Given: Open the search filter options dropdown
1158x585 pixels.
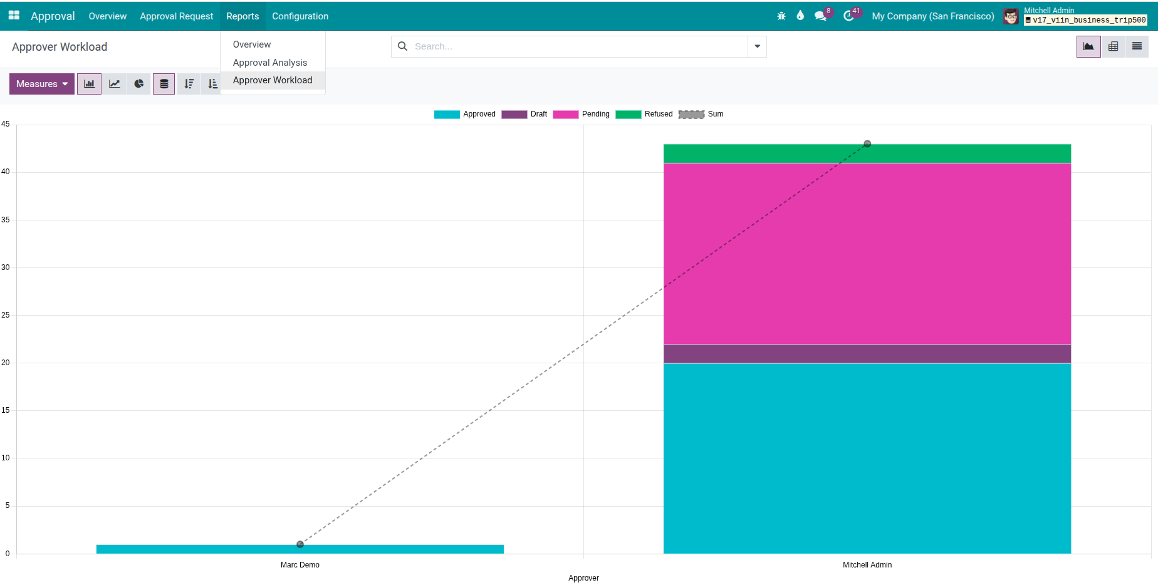Looking at the screenshot, I should 757,46.
